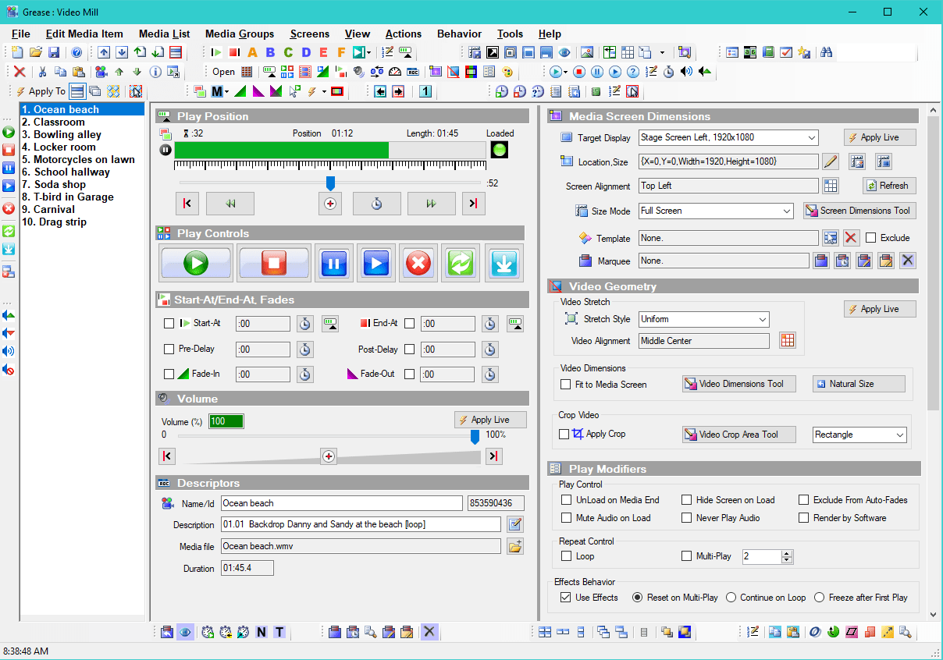
Task: Tick the Post-Delay checkbox
Action: [x=409, y=349]
